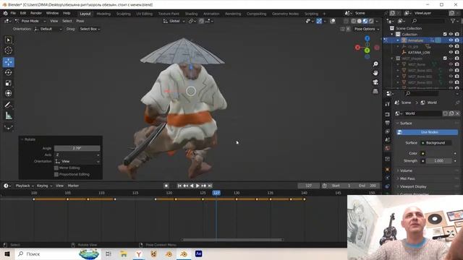Toggle the Proportional Editing checkbox
Image resolution: width=463 pixels, height=260 pixels.
click(56, 174)
